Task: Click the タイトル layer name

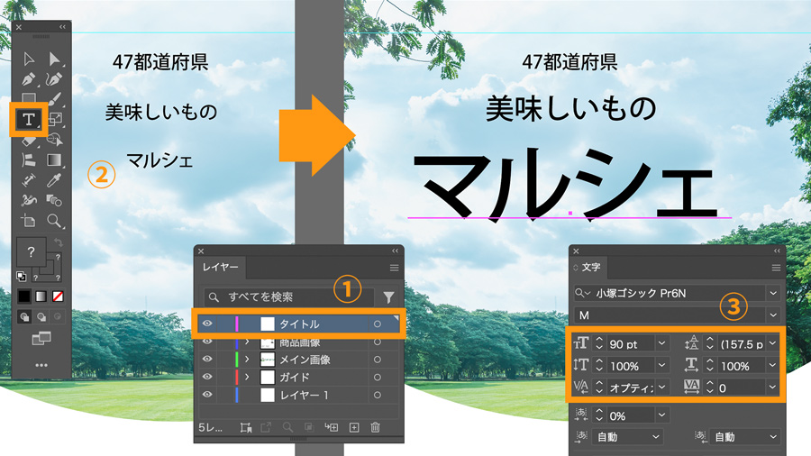Action: (x=299, y=324)
